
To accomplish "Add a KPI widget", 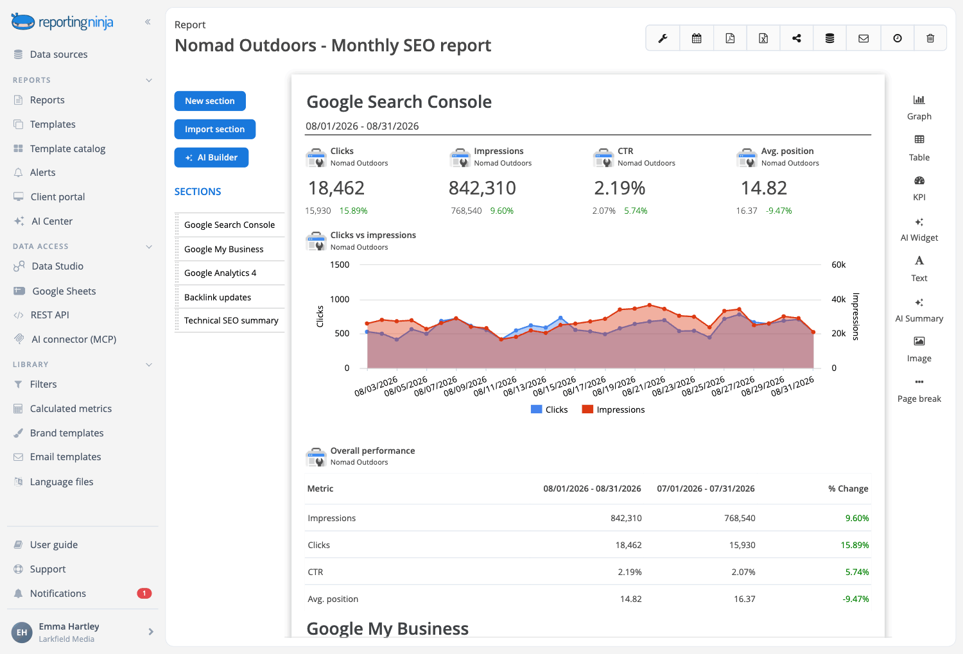I will pos(919,189).
